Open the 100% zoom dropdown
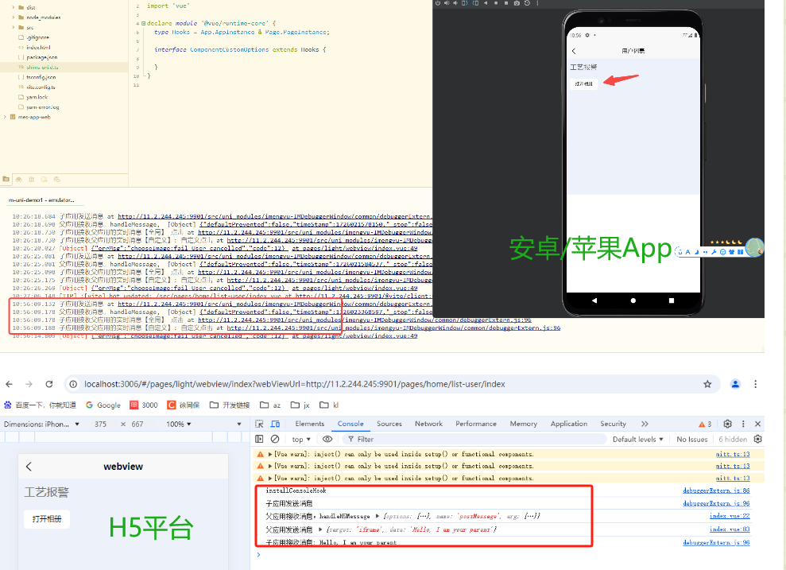The width and height of the screenshot is (786, 570). point(179,424)
